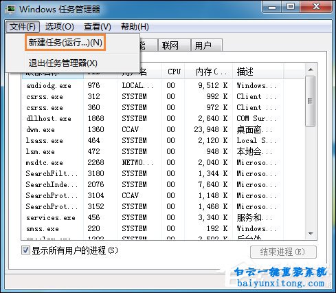Click the Task Manager title bar icon
Image resolution: width=336 pixels, height=293 pixels.
click(x=10, y=9)
